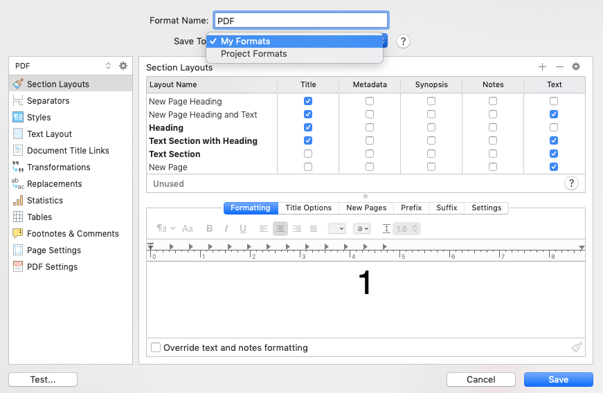This screenshot has height=393, width=603.
Task: Open the Section Layouts gear menu
Action: point(576,66)
